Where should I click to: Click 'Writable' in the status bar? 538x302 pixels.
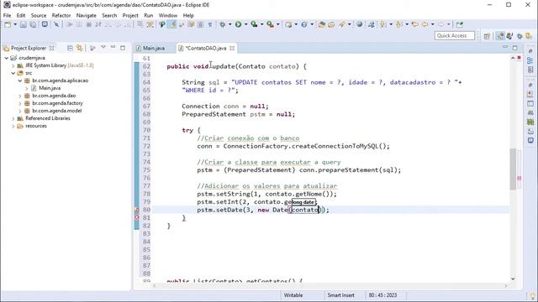coord(293,295)
